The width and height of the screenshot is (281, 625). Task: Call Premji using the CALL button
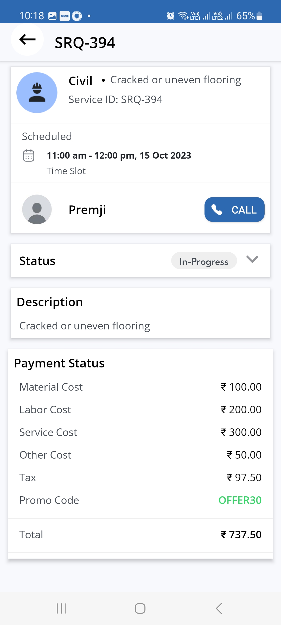point(234,210)
